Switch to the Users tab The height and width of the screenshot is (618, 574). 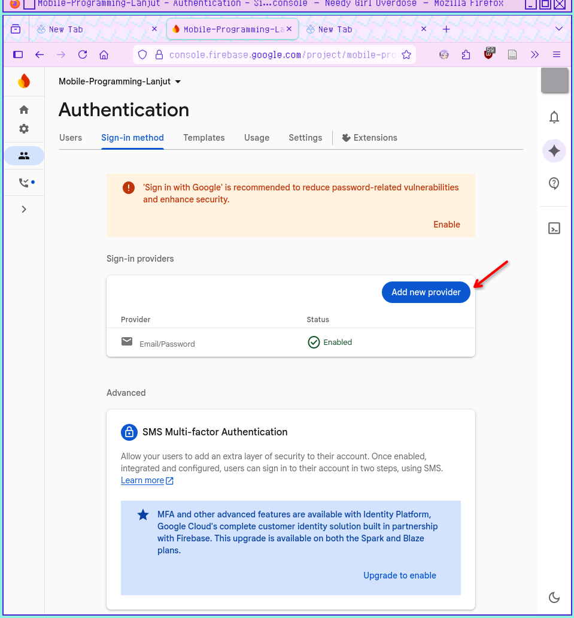click(x=71, y=138)
